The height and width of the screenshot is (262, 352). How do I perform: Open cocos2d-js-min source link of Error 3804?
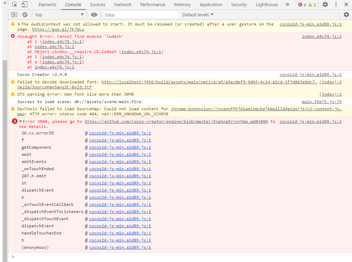click(310, 121)
